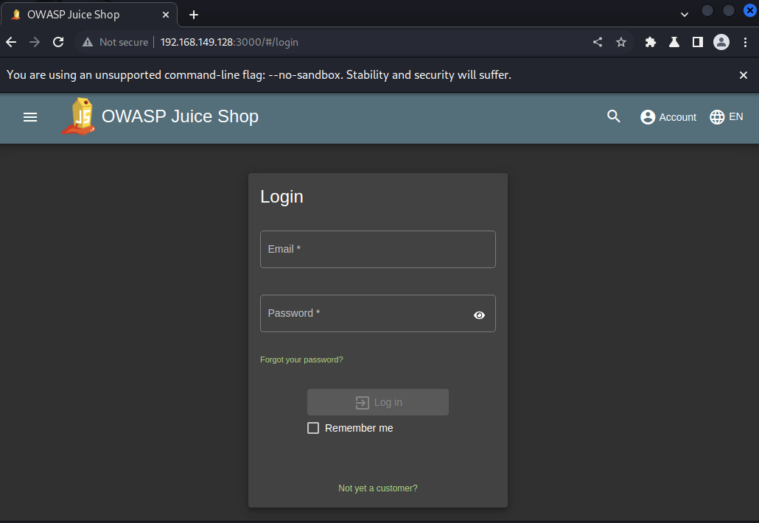Open the hamburger sidebar menu
Viewport: 759px width, 523px height.
pos(30,117)
